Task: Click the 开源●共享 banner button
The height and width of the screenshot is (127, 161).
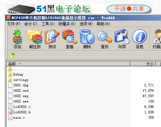Action: (x=129, y=9)
